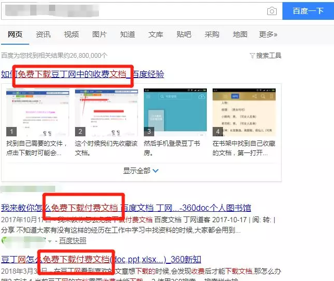Open the 如何免费下载豆丁网中的收费文档 百度经验 result
Screen dimensions: 334x281
[x=83, y=74]
